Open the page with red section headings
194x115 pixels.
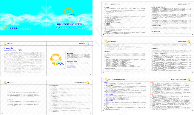[x=171, y=95]
